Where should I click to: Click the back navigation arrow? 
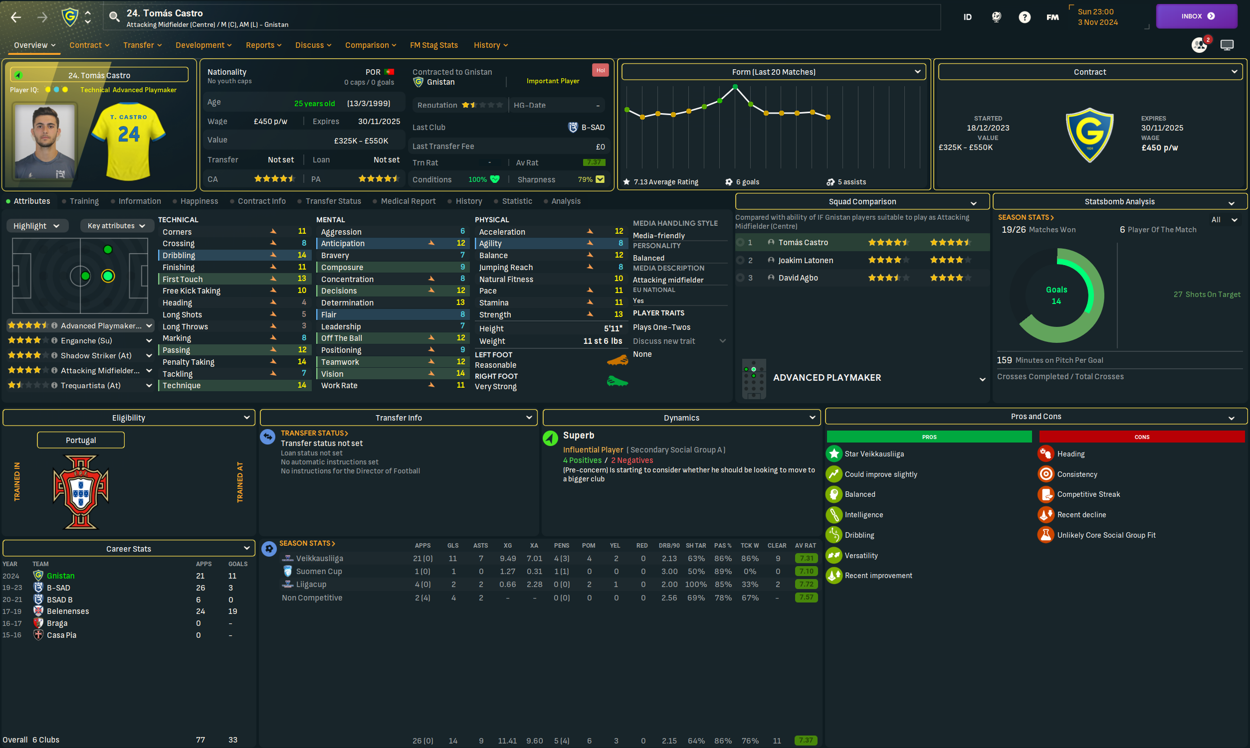point(15,17)
